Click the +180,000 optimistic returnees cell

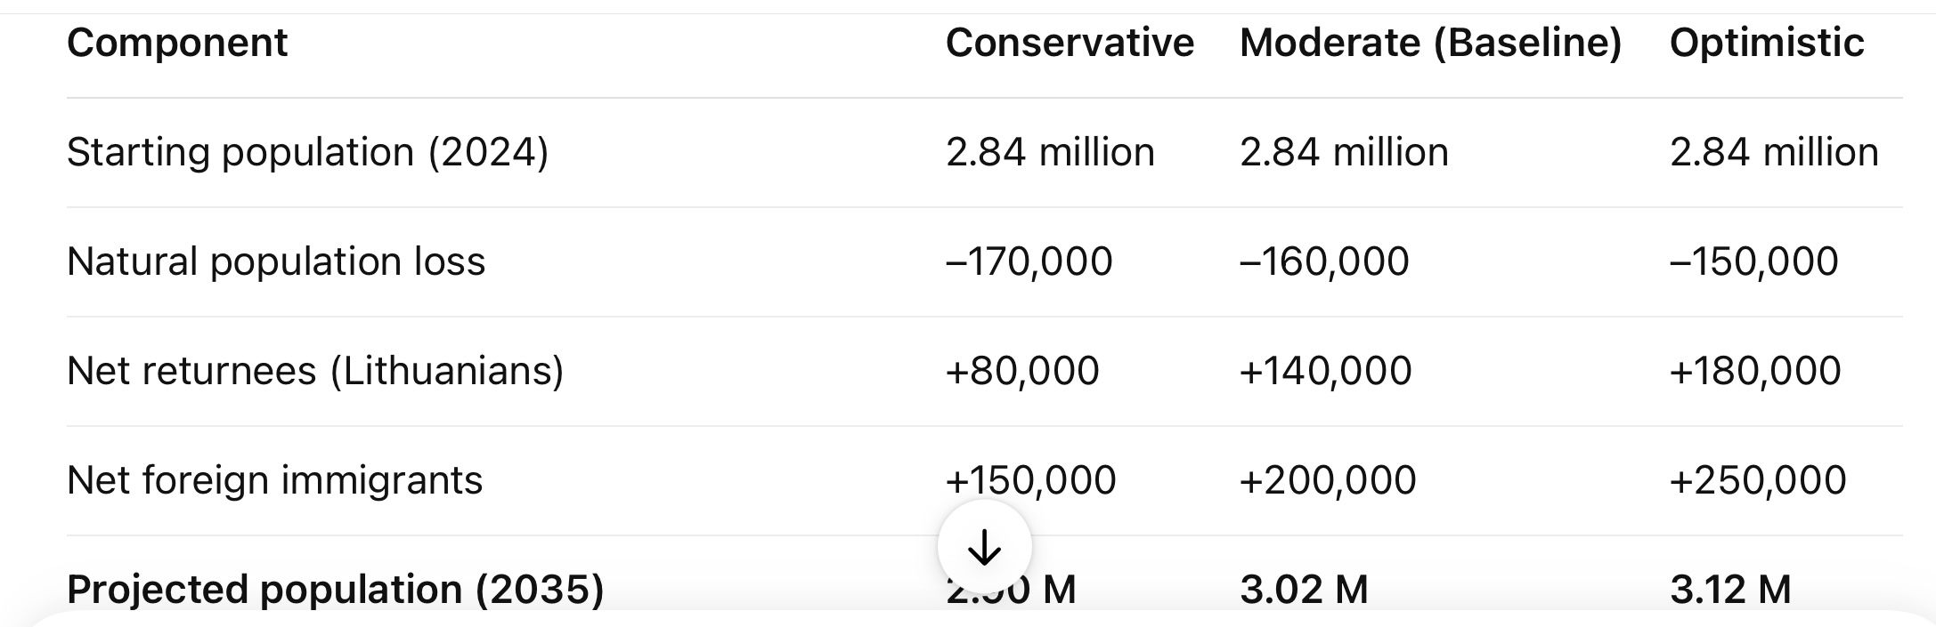coord(1755,371)
